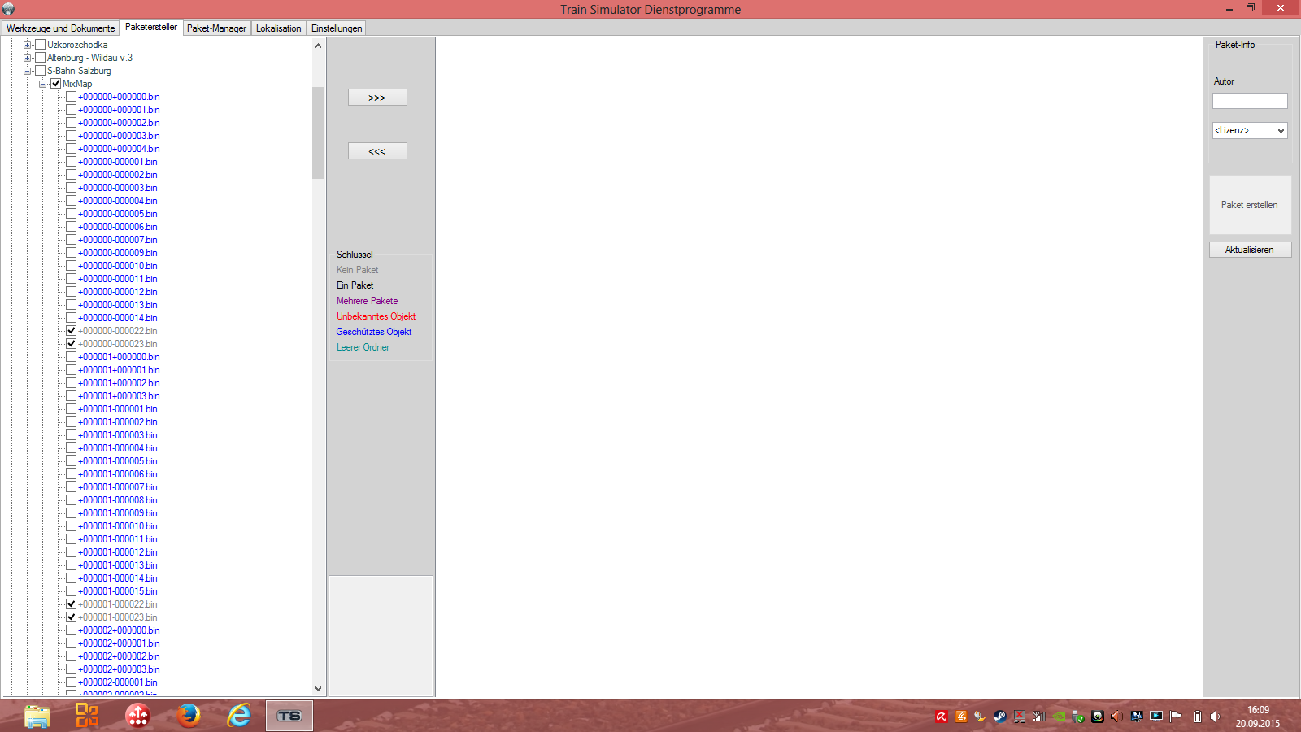Collapse the MixMap folder node
The height and width of the screenshot is (732, 1301).
(42, 84)
